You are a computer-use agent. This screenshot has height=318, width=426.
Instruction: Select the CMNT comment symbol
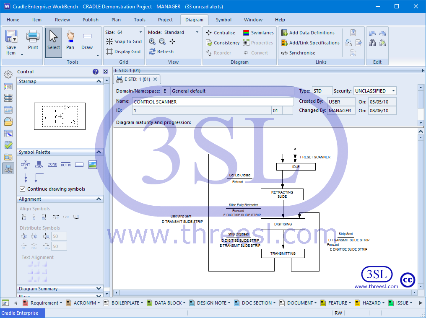pos(26,165)
